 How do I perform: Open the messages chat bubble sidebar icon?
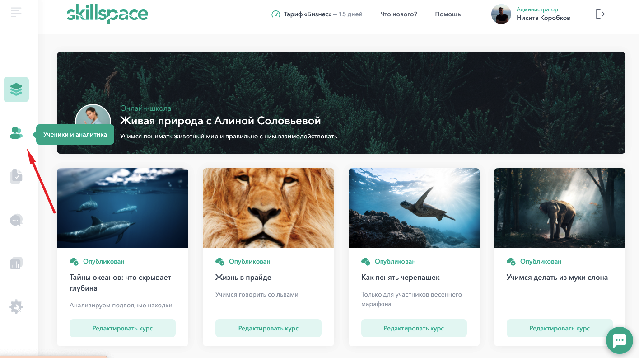[16, 220]
